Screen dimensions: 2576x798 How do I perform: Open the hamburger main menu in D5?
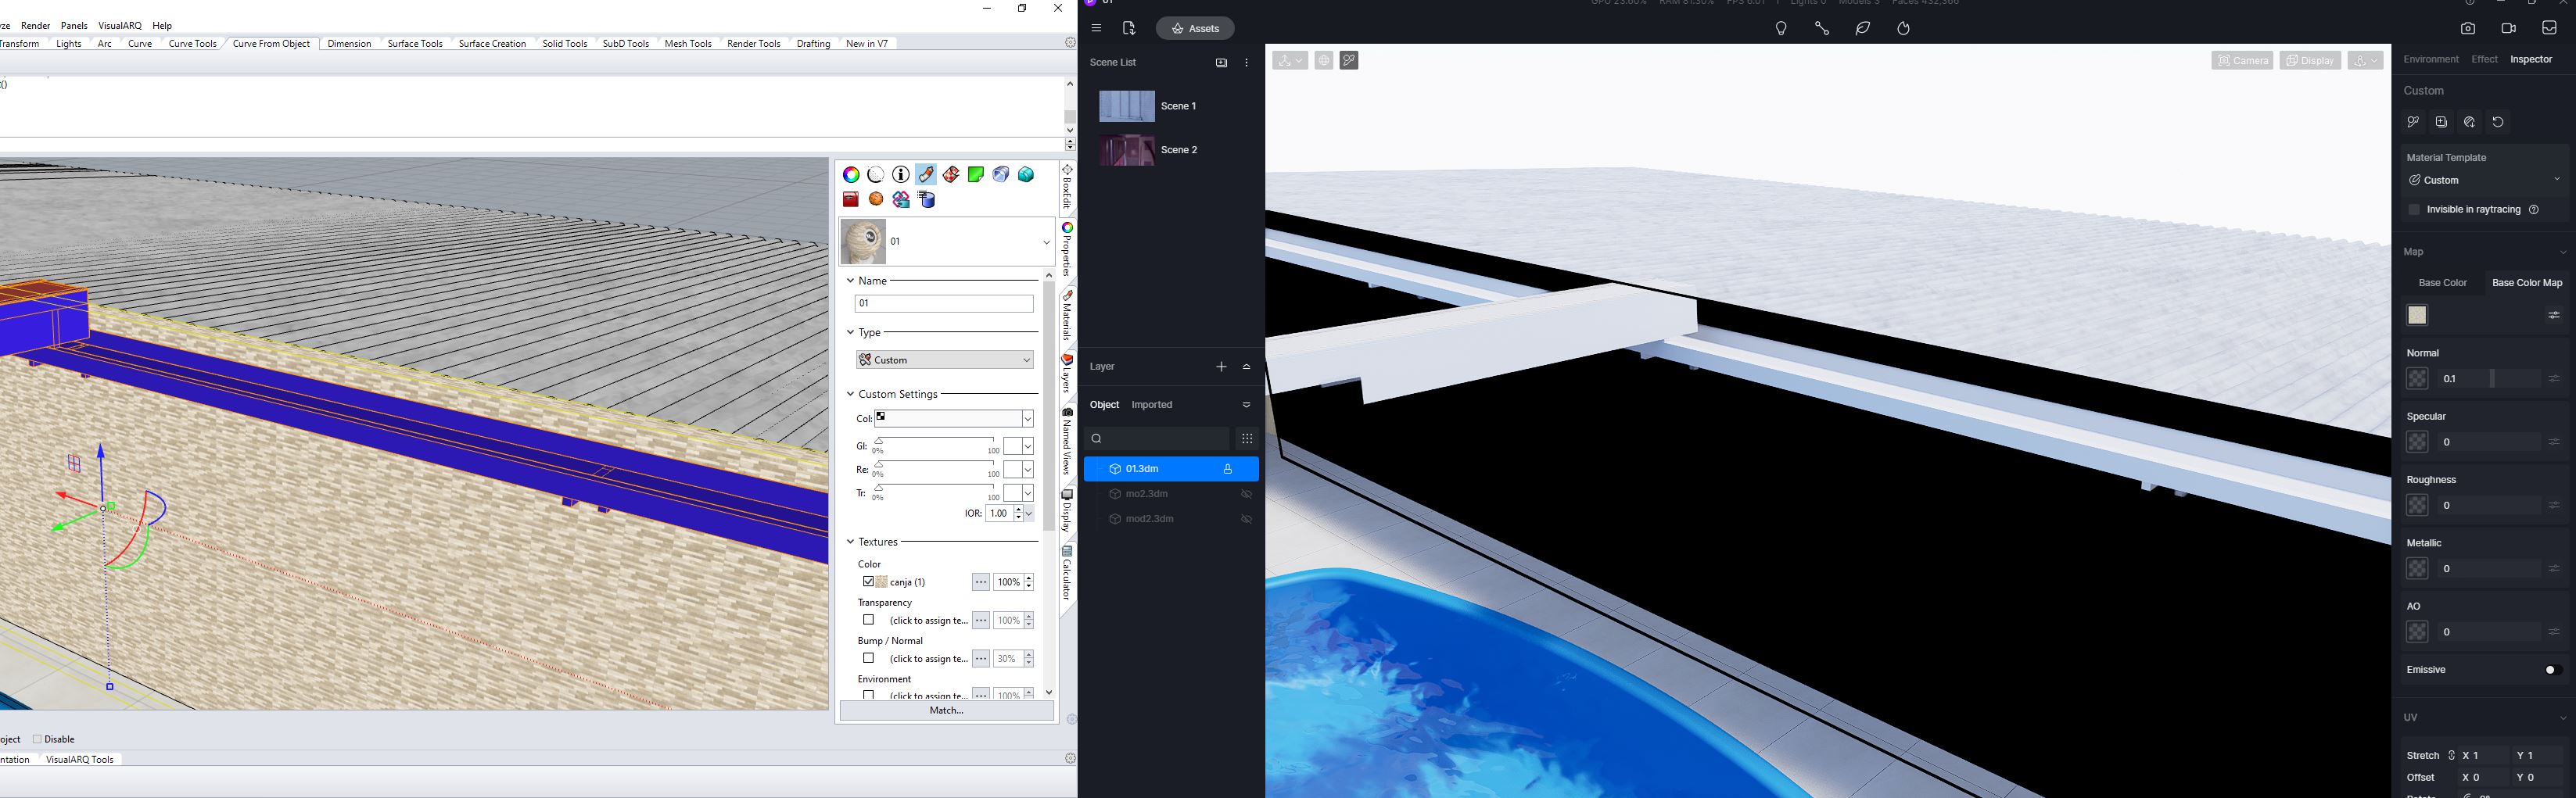click(1096, 29)
